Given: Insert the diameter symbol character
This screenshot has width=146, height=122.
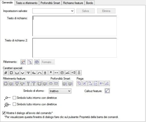Looking at the screenshot, I should coord(6,73).
